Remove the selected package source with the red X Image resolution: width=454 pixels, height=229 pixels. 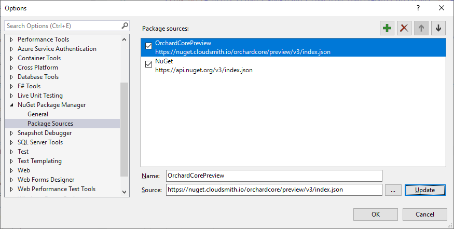tap(404, 28)
